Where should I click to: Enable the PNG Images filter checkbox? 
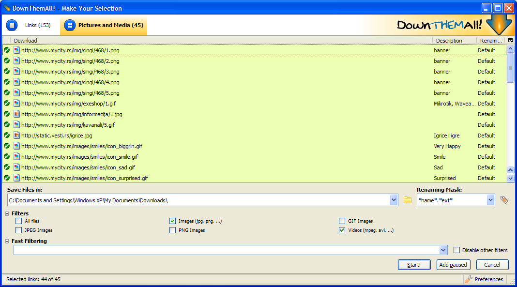click(x=172, y=230)
